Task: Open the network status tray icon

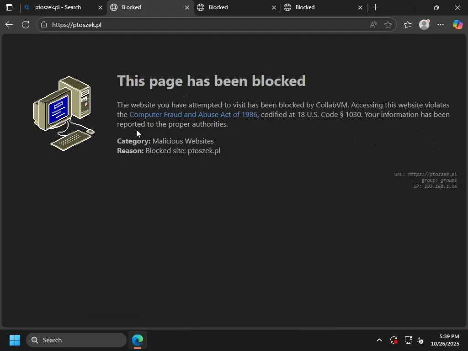Action: 408,340
